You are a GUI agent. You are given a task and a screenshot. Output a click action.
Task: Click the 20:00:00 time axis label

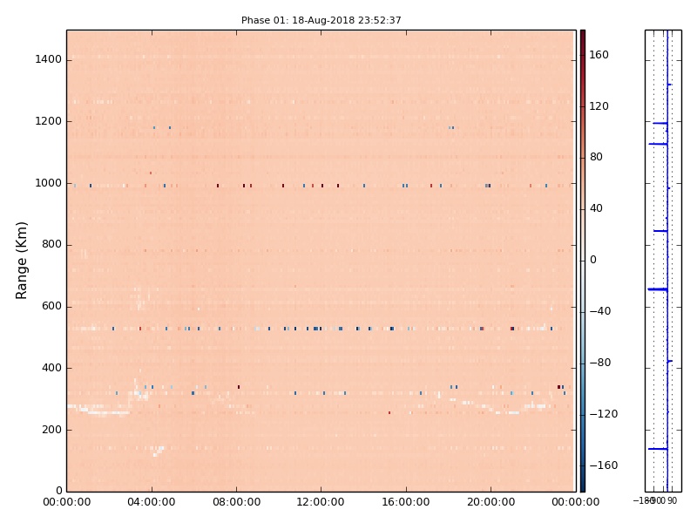(491, 502)
